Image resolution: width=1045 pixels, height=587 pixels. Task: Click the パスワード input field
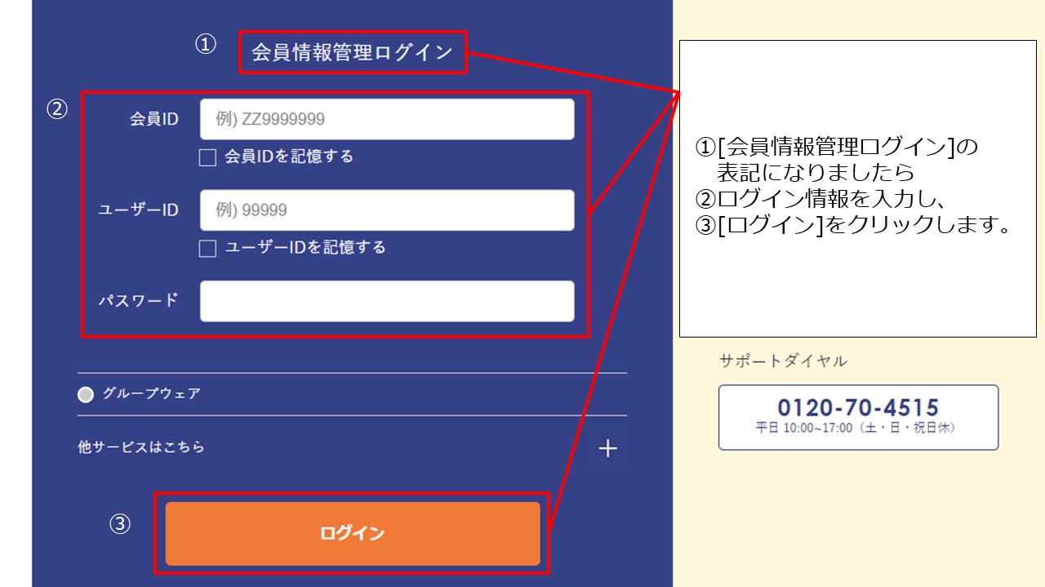click(x=387, y=302)
